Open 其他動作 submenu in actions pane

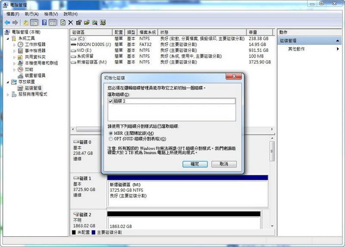click(309, 49)
